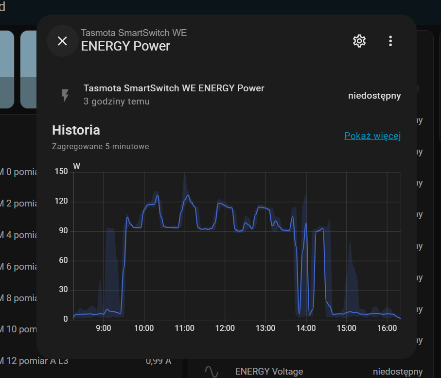Open the ENERGY Voltage entity row
Screen dimensions: 441x378
tap(269, 372)
